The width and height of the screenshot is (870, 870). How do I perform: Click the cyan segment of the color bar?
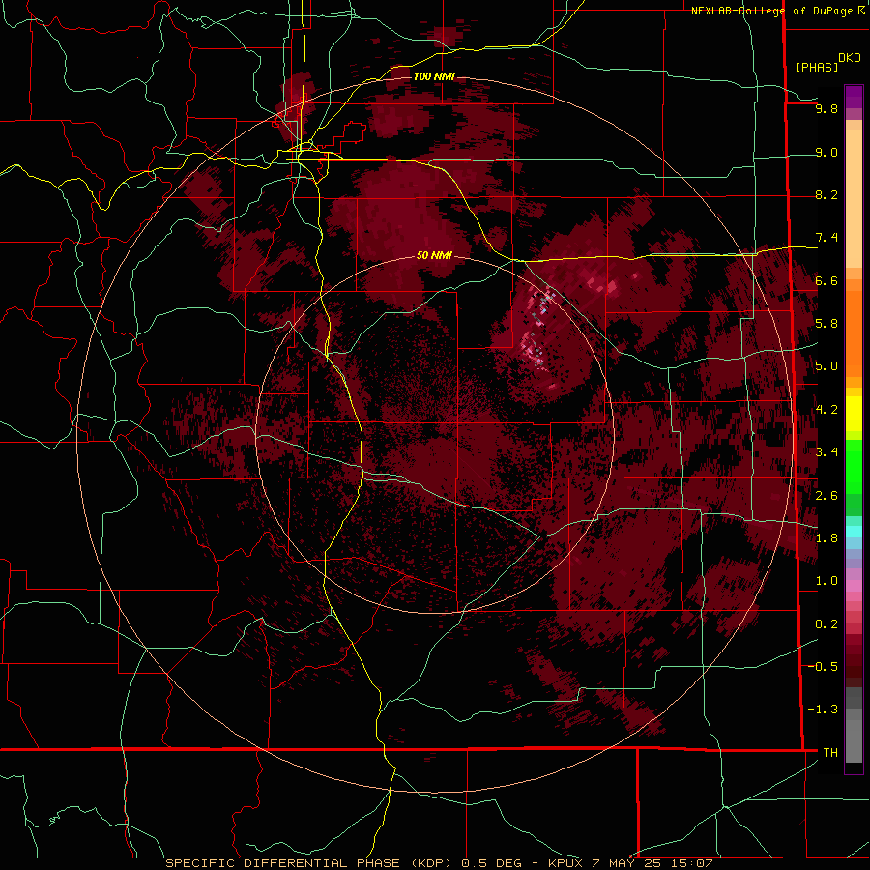click(x=854, y=531)
